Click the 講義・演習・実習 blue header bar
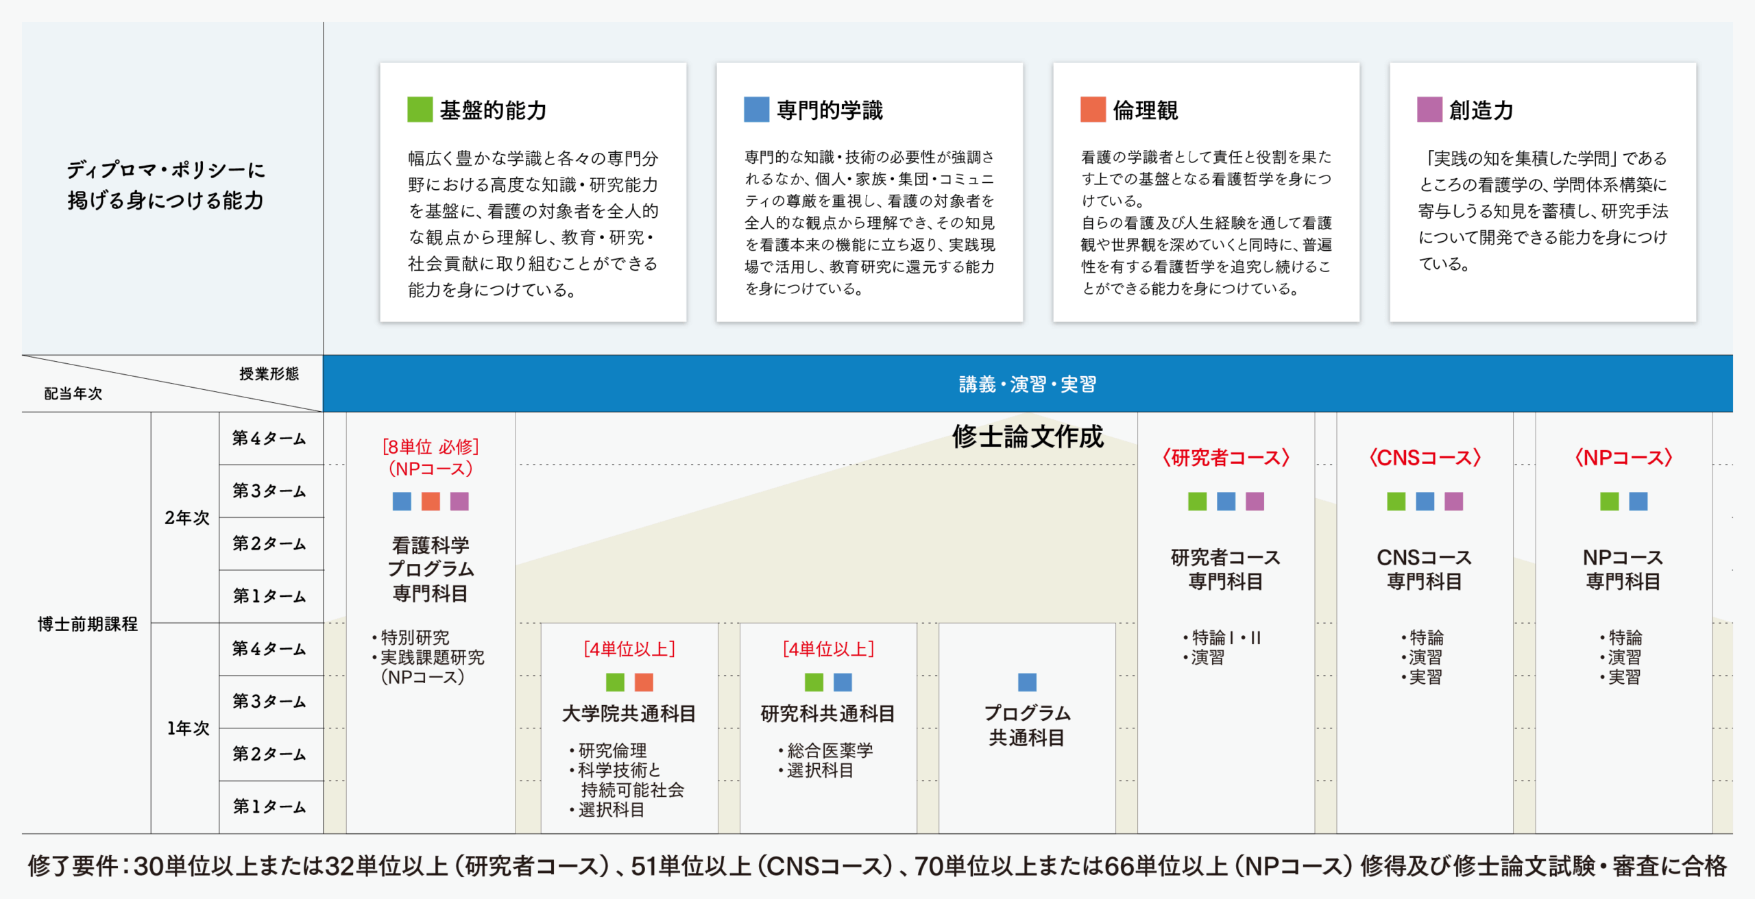Screen dimensions: 1755x899 (x=1027, y=384)
